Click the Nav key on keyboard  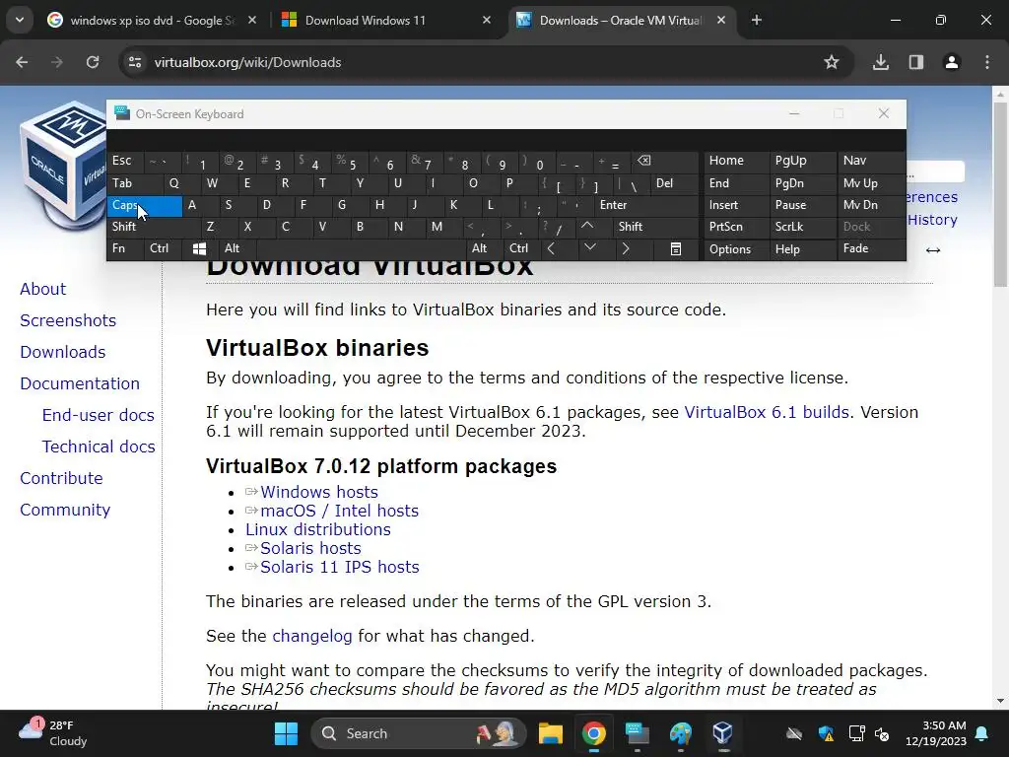click(869, 161)
